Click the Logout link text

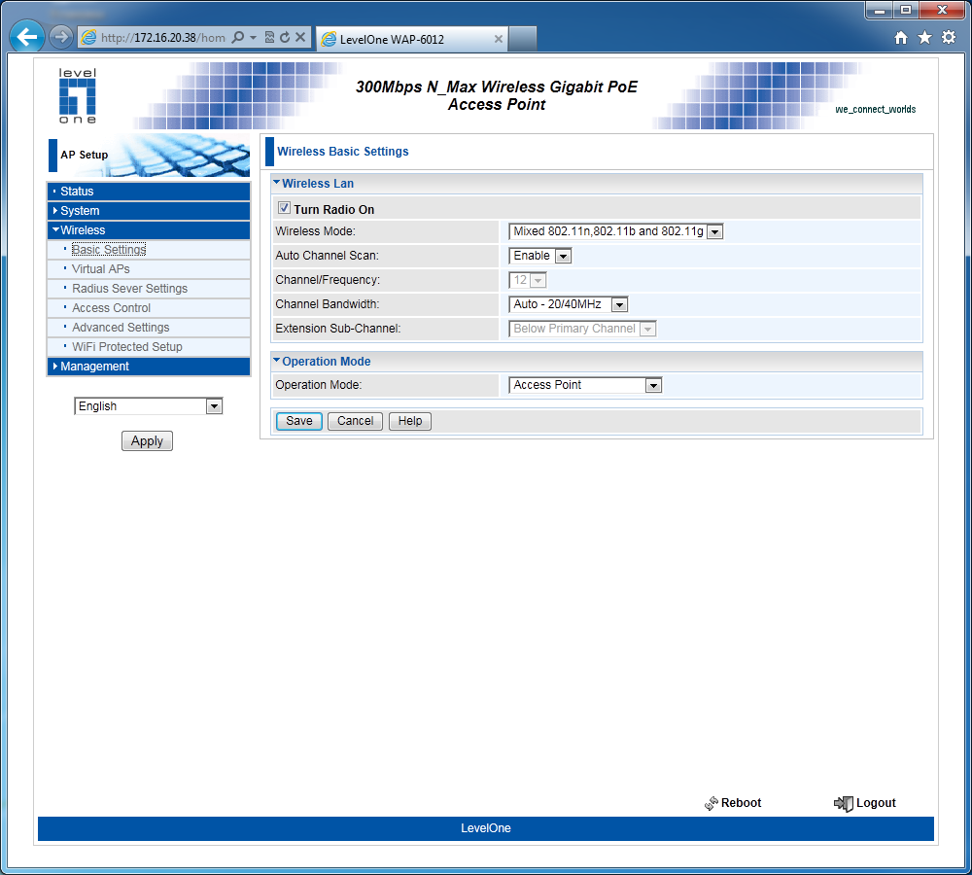pos(876,803)
